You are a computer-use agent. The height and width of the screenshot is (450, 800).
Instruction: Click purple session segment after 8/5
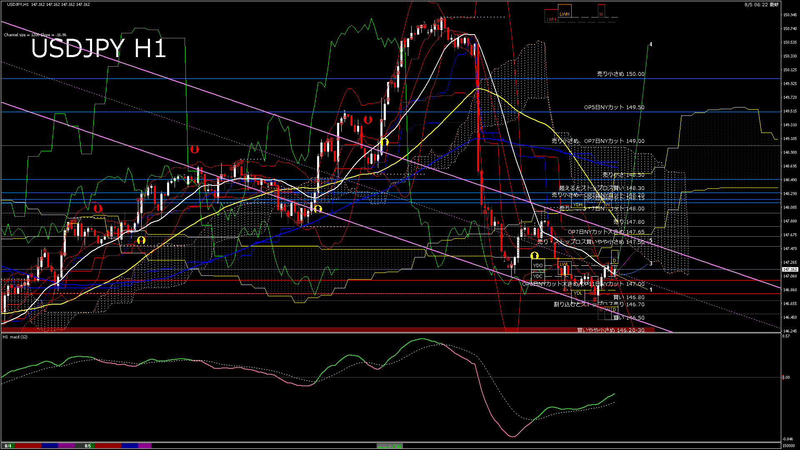point(144,446)
